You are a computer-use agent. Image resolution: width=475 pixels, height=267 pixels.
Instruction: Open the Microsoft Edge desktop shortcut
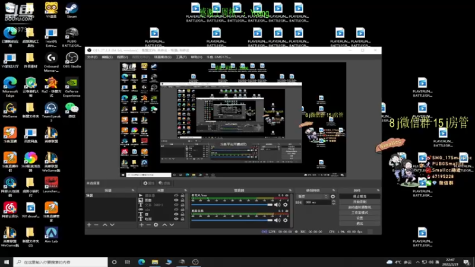coord(10,87)
